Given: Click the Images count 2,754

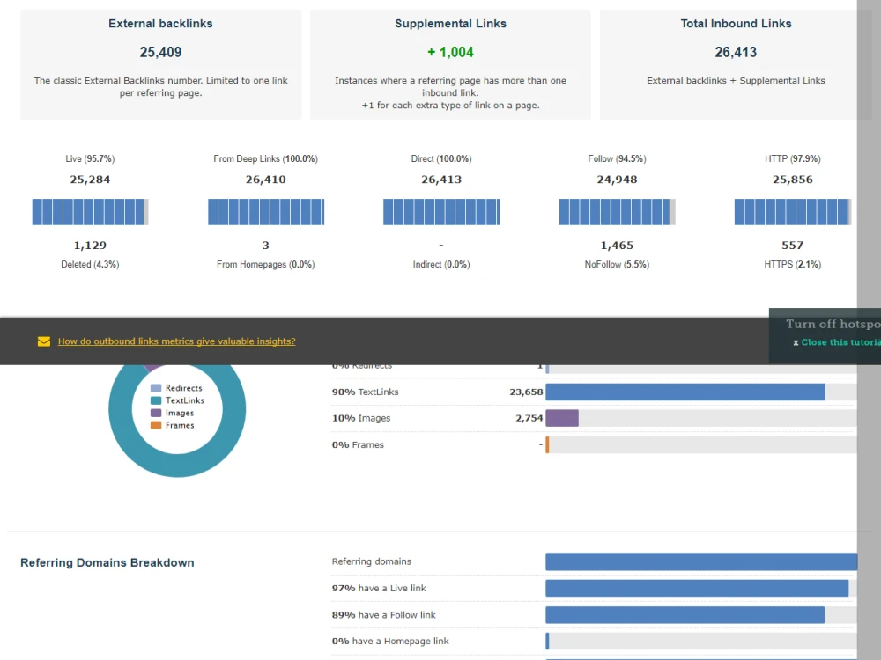Looking at the screenshot, I should click(x=529, y=418).
